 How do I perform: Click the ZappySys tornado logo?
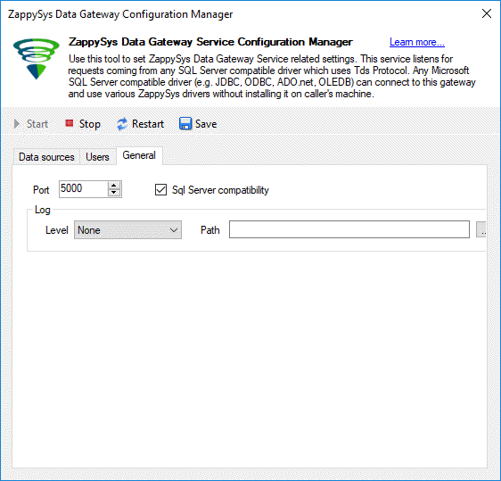[x=37, y=59]
